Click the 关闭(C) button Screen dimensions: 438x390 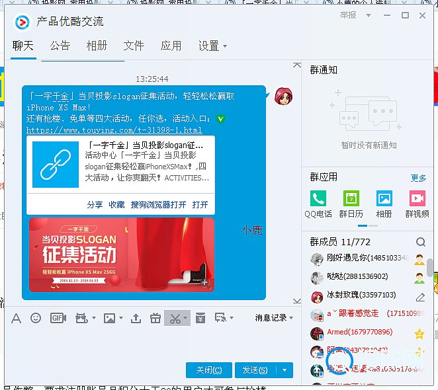209,370
